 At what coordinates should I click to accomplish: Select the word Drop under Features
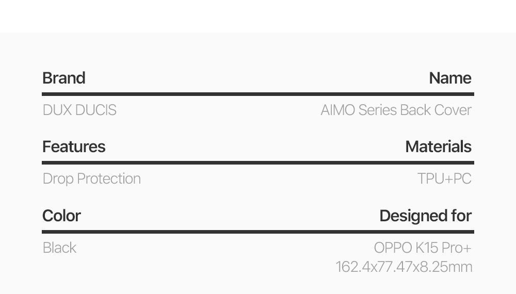[58, 179]
